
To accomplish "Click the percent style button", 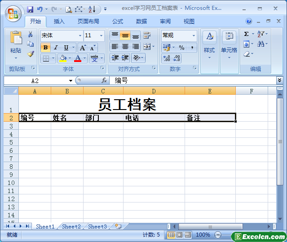I will pyautogui.click(x=181, y=48).
